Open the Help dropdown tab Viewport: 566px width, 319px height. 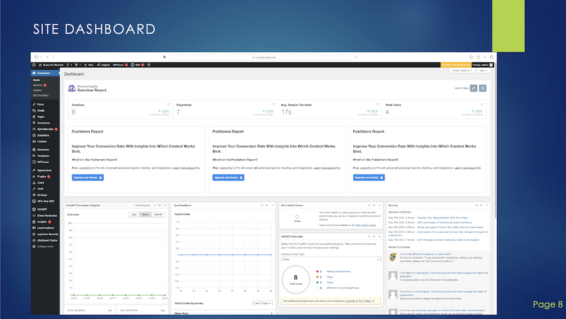483,70
